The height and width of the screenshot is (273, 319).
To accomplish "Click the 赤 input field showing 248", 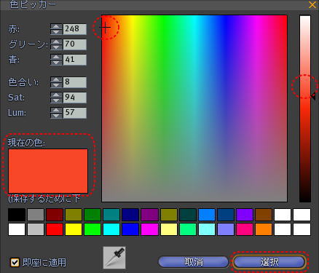I will pyautogui.click(x=74, y=29).
